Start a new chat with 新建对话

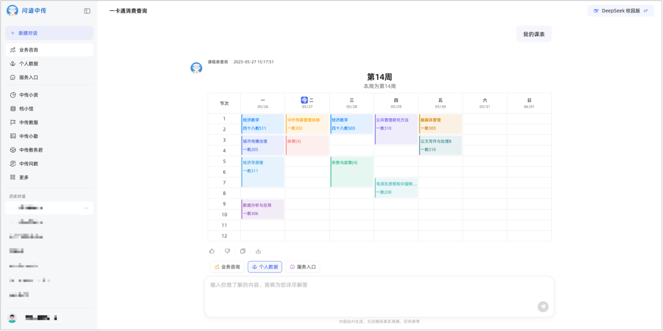coord(49,33)
